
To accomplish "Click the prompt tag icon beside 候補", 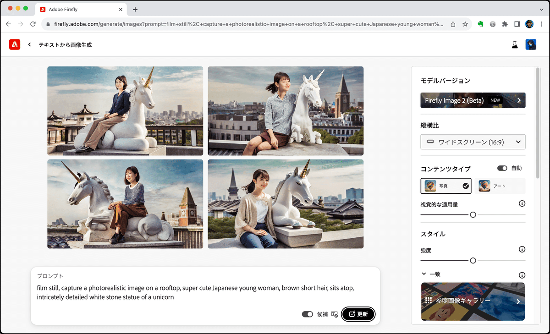I will pos(335,314).
